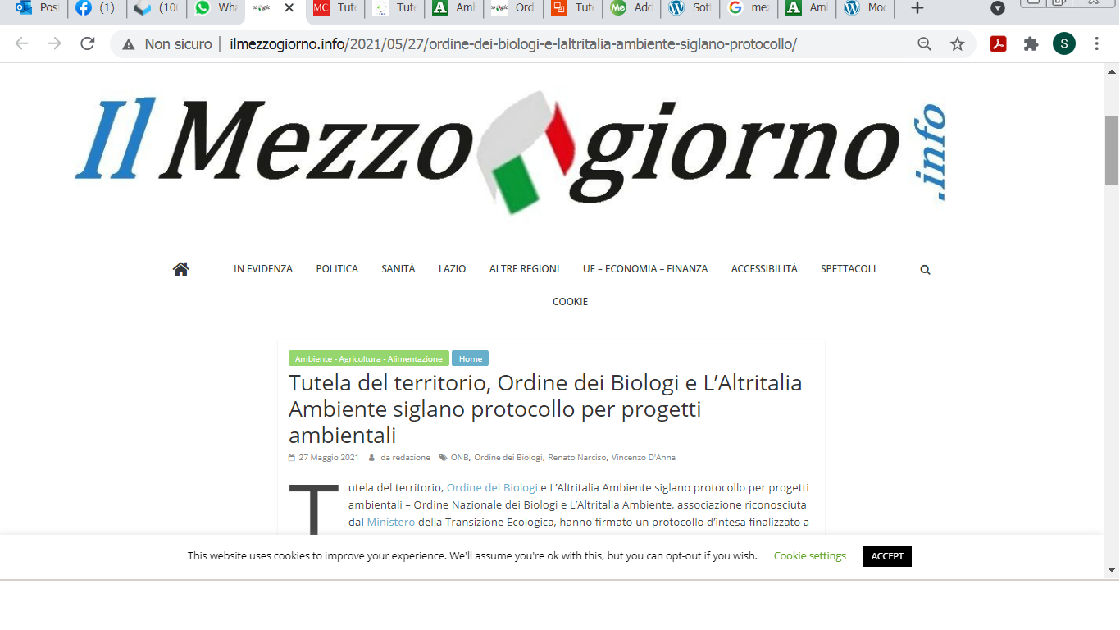Image resolution: width=1120 pixels, height=630 pixels.
Task: Expand the tab search dropdown arrow
Action: [997, 8]
